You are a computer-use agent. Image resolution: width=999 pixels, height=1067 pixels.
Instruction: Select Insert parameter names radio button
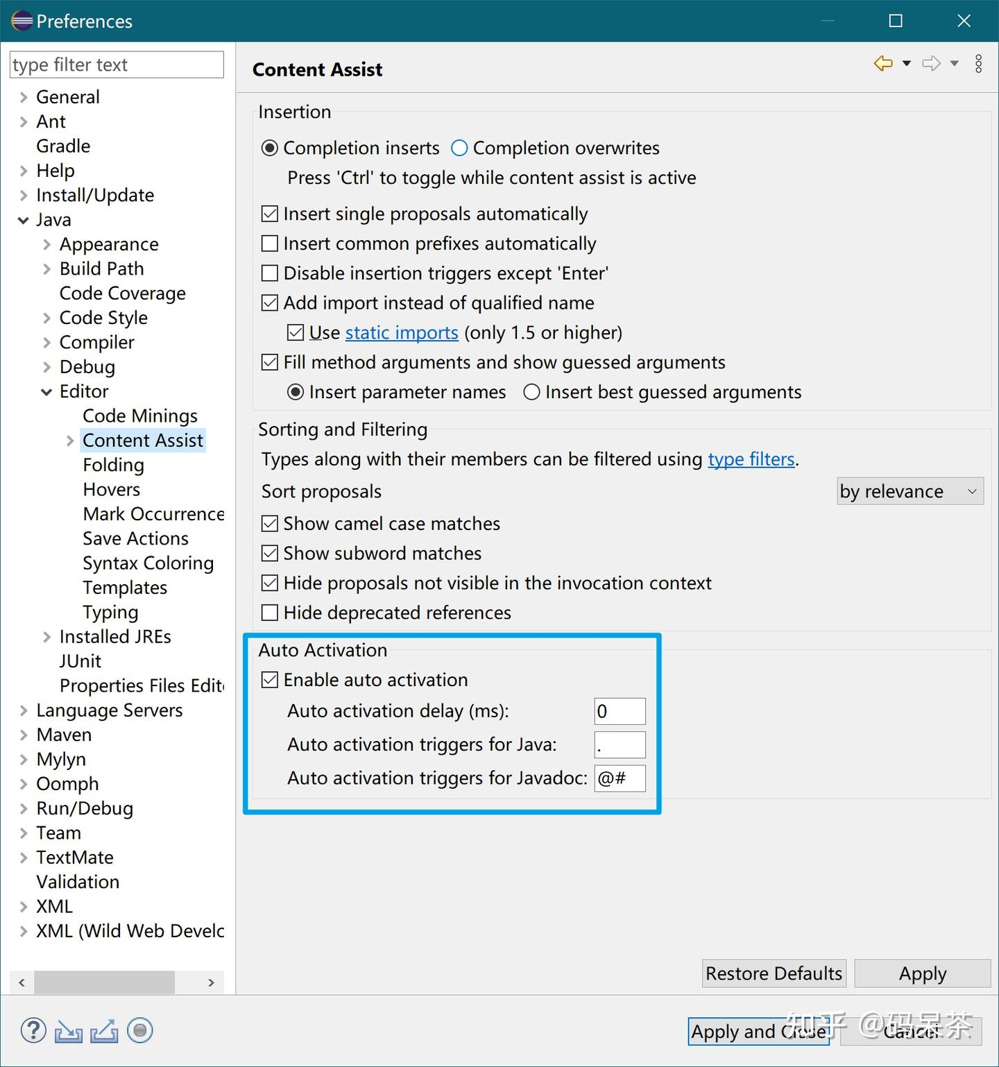(x=296, y=393)
